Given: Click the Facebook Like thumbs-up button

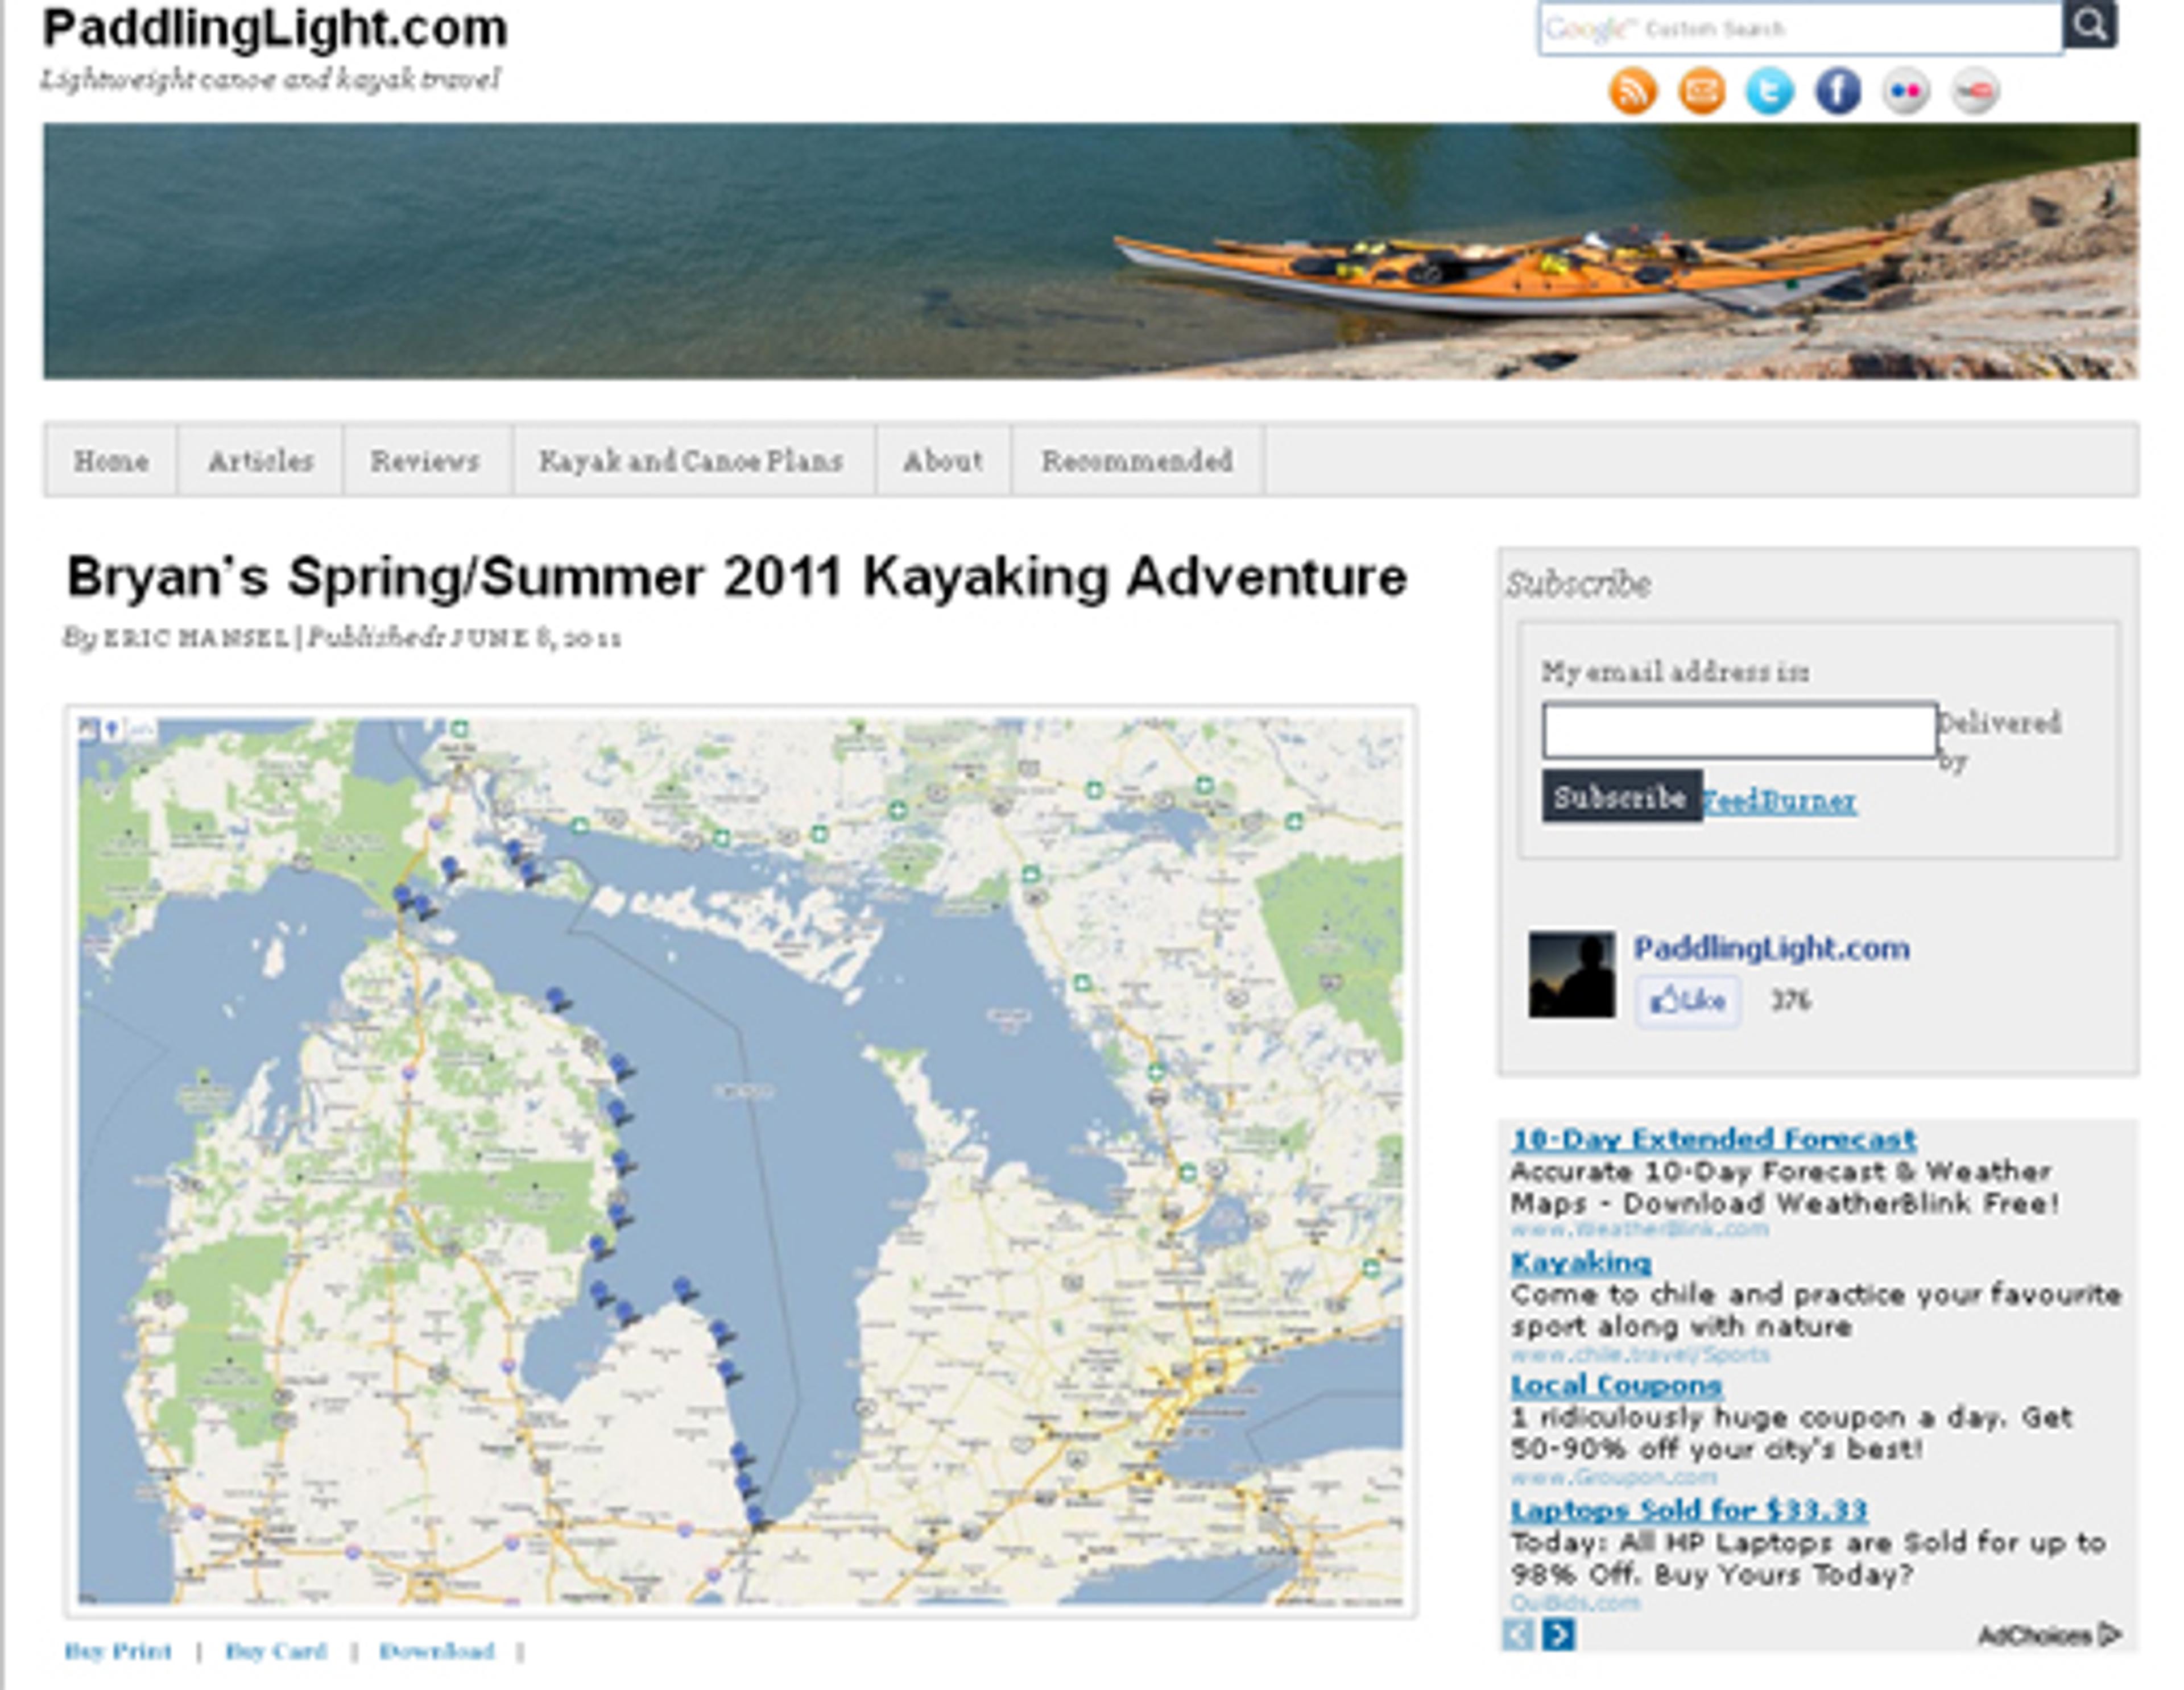Looking at the screenshot, I should click(1688, 1000).
